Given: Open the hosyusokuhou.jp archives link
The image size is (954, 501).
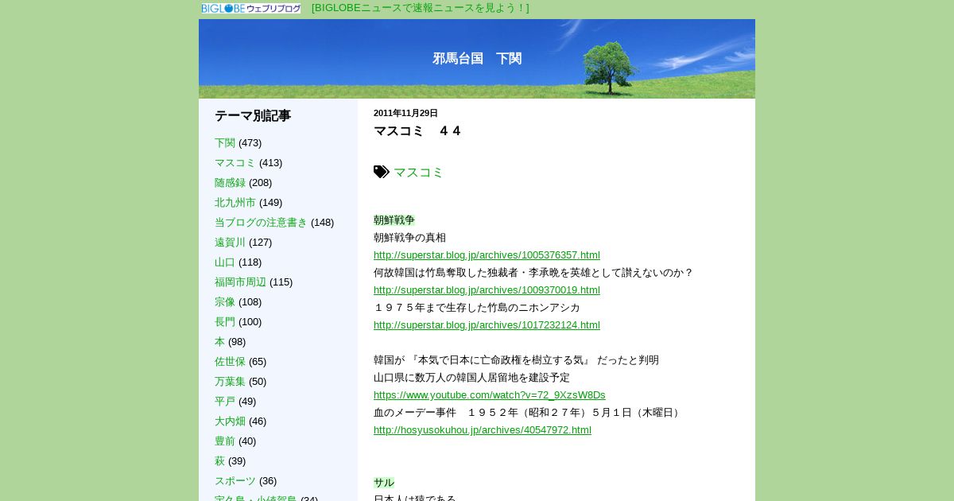Looking at the screenshot, I should pos(483,430).
